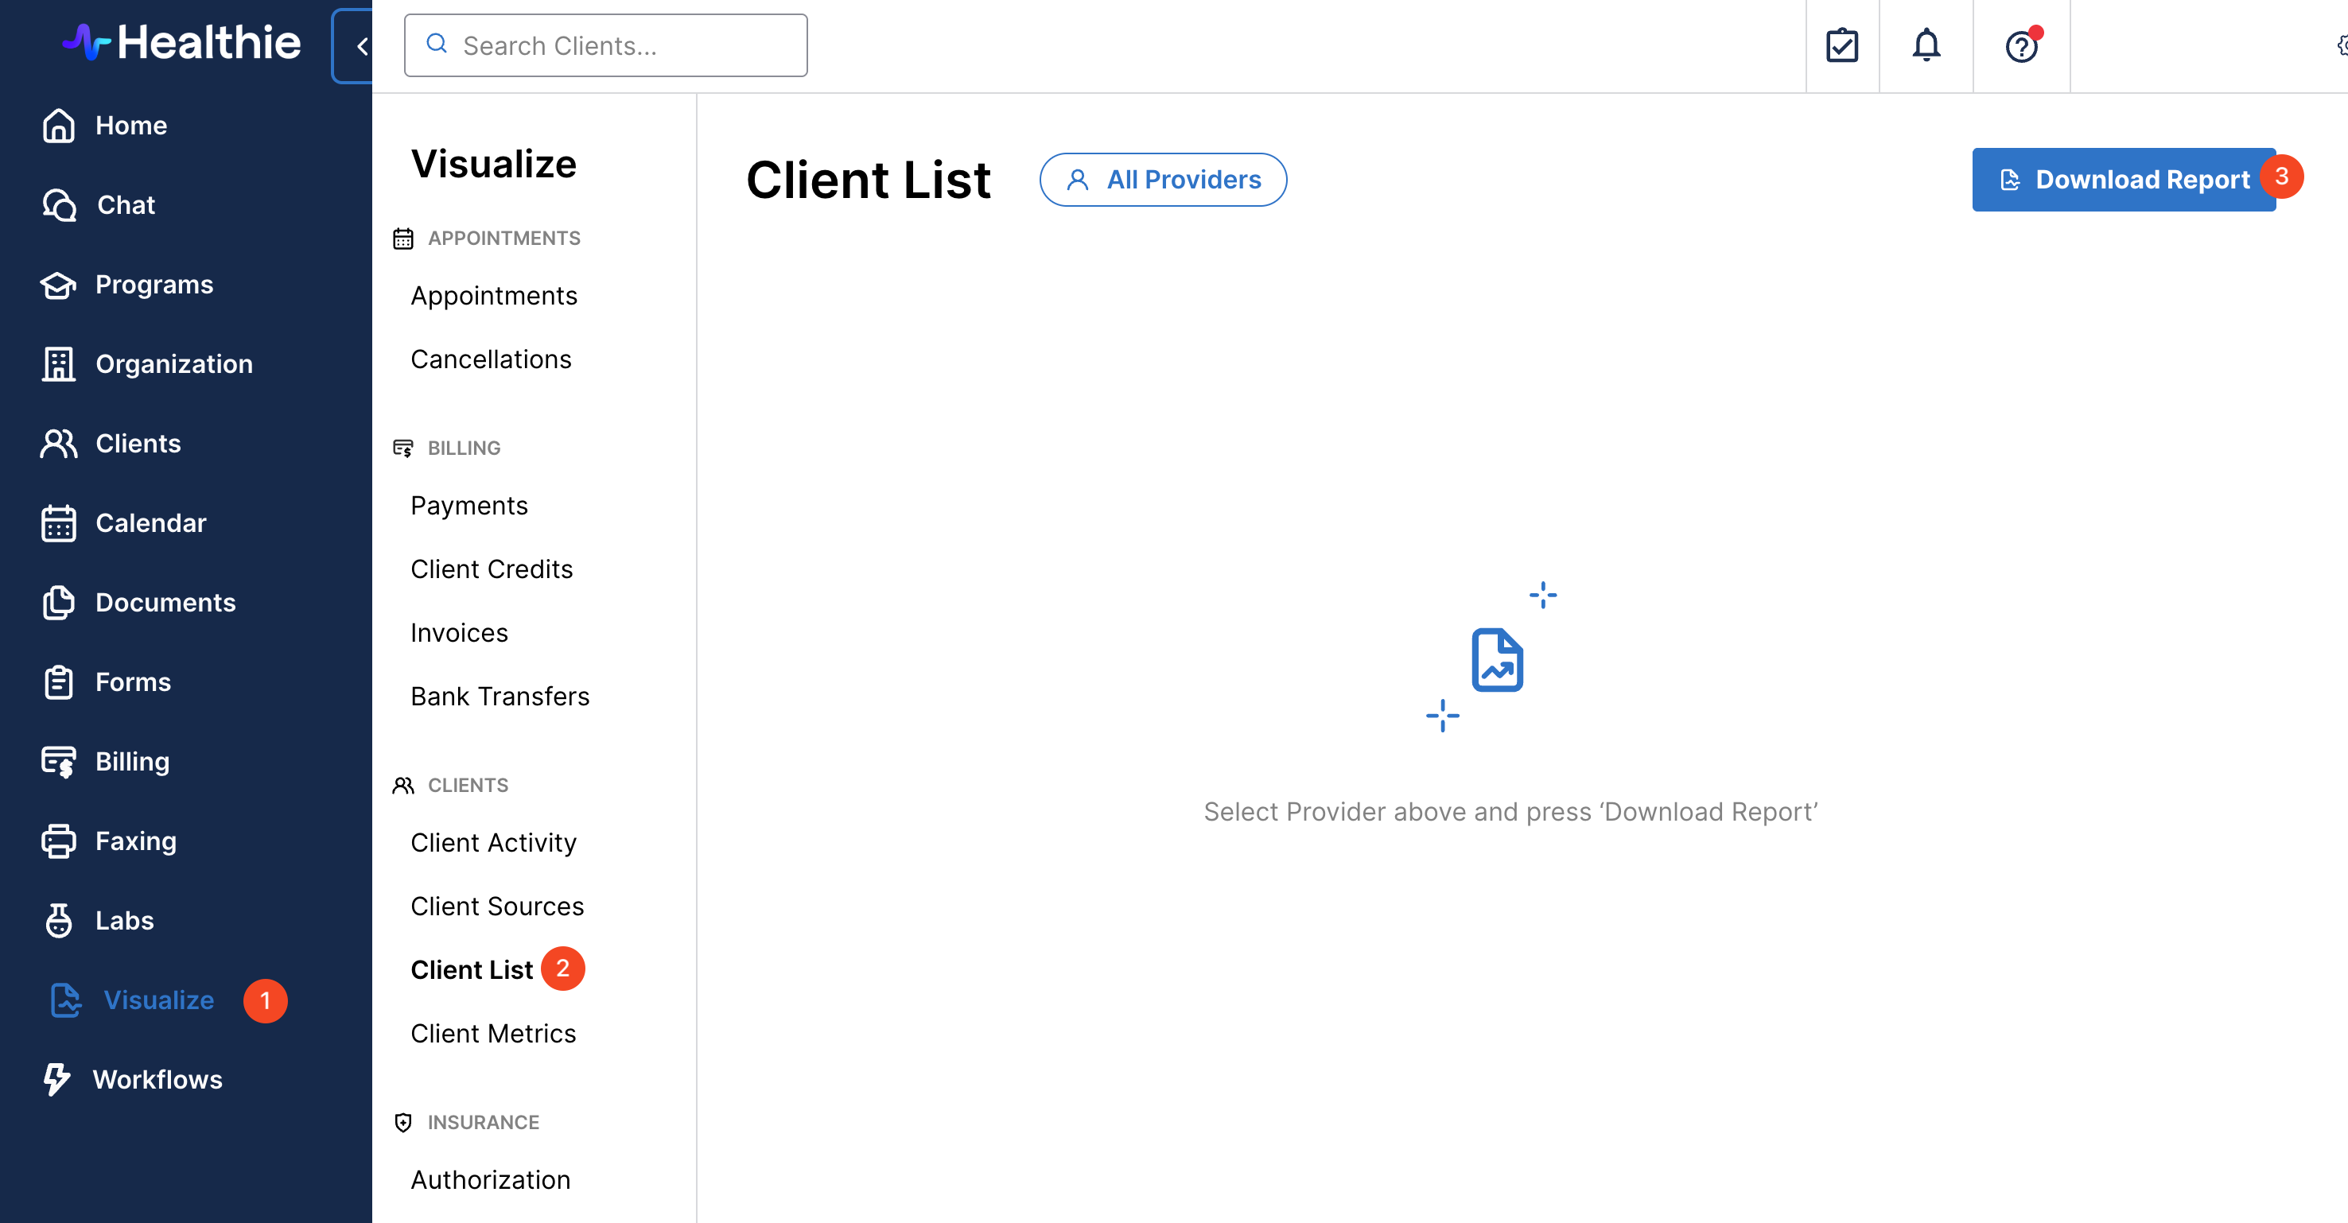This screenshot has width=2348, height=1223.
Task: Collapse the sidebar with the chevron
Action: (361, 45)
